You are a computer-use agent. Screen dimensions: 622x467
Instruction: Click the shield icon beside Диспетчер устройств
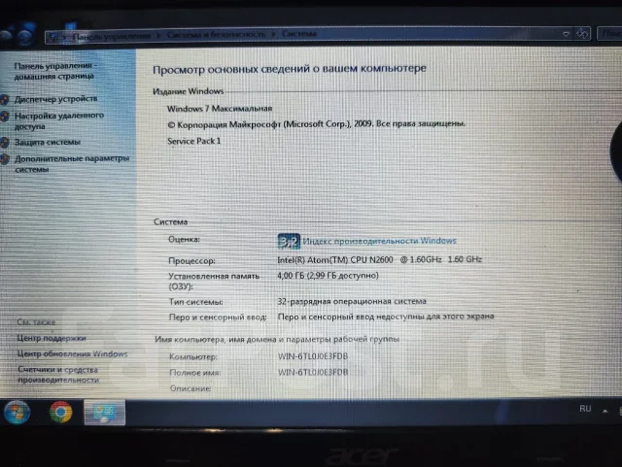tap(4, 99)
